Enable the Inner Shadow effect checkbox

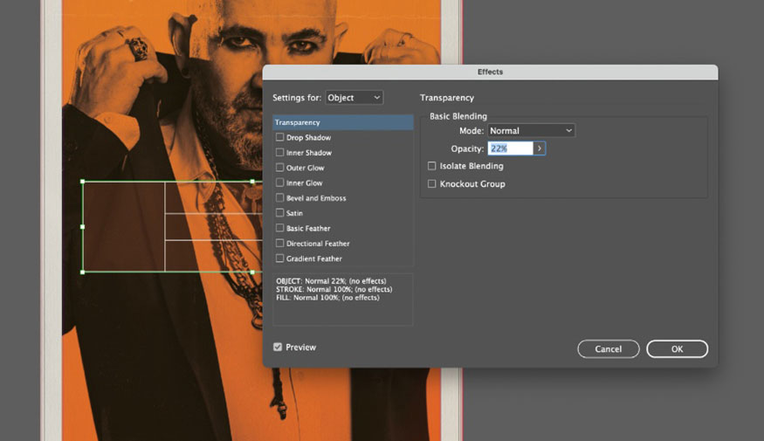[279, 153]
